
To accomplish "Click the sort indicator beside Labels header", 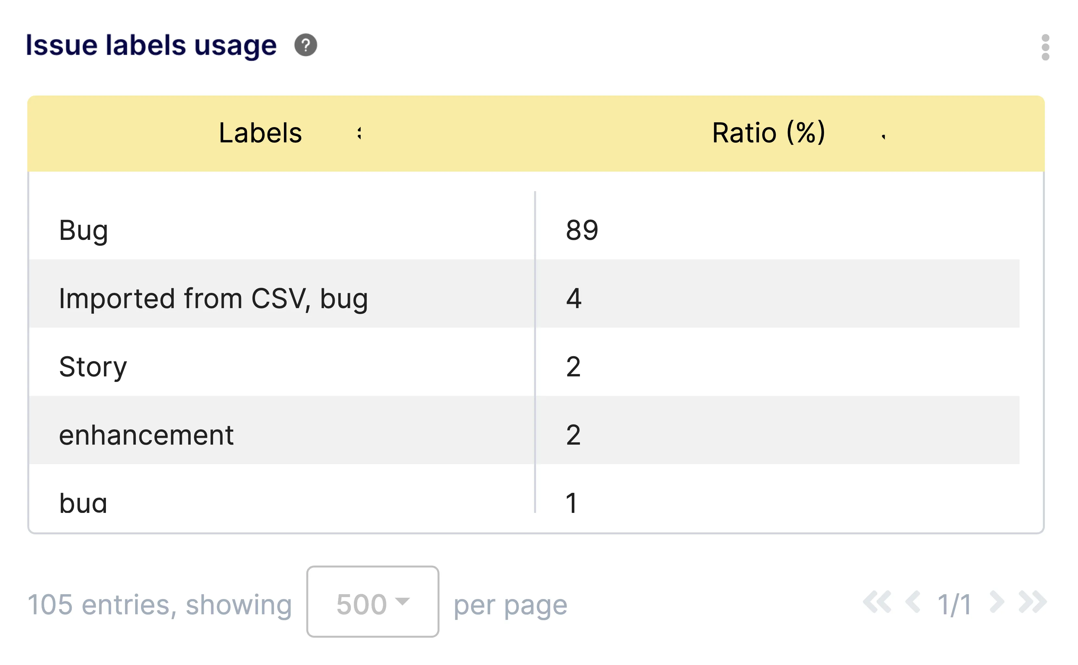I will pyautogui.click(x=360, y=133).
